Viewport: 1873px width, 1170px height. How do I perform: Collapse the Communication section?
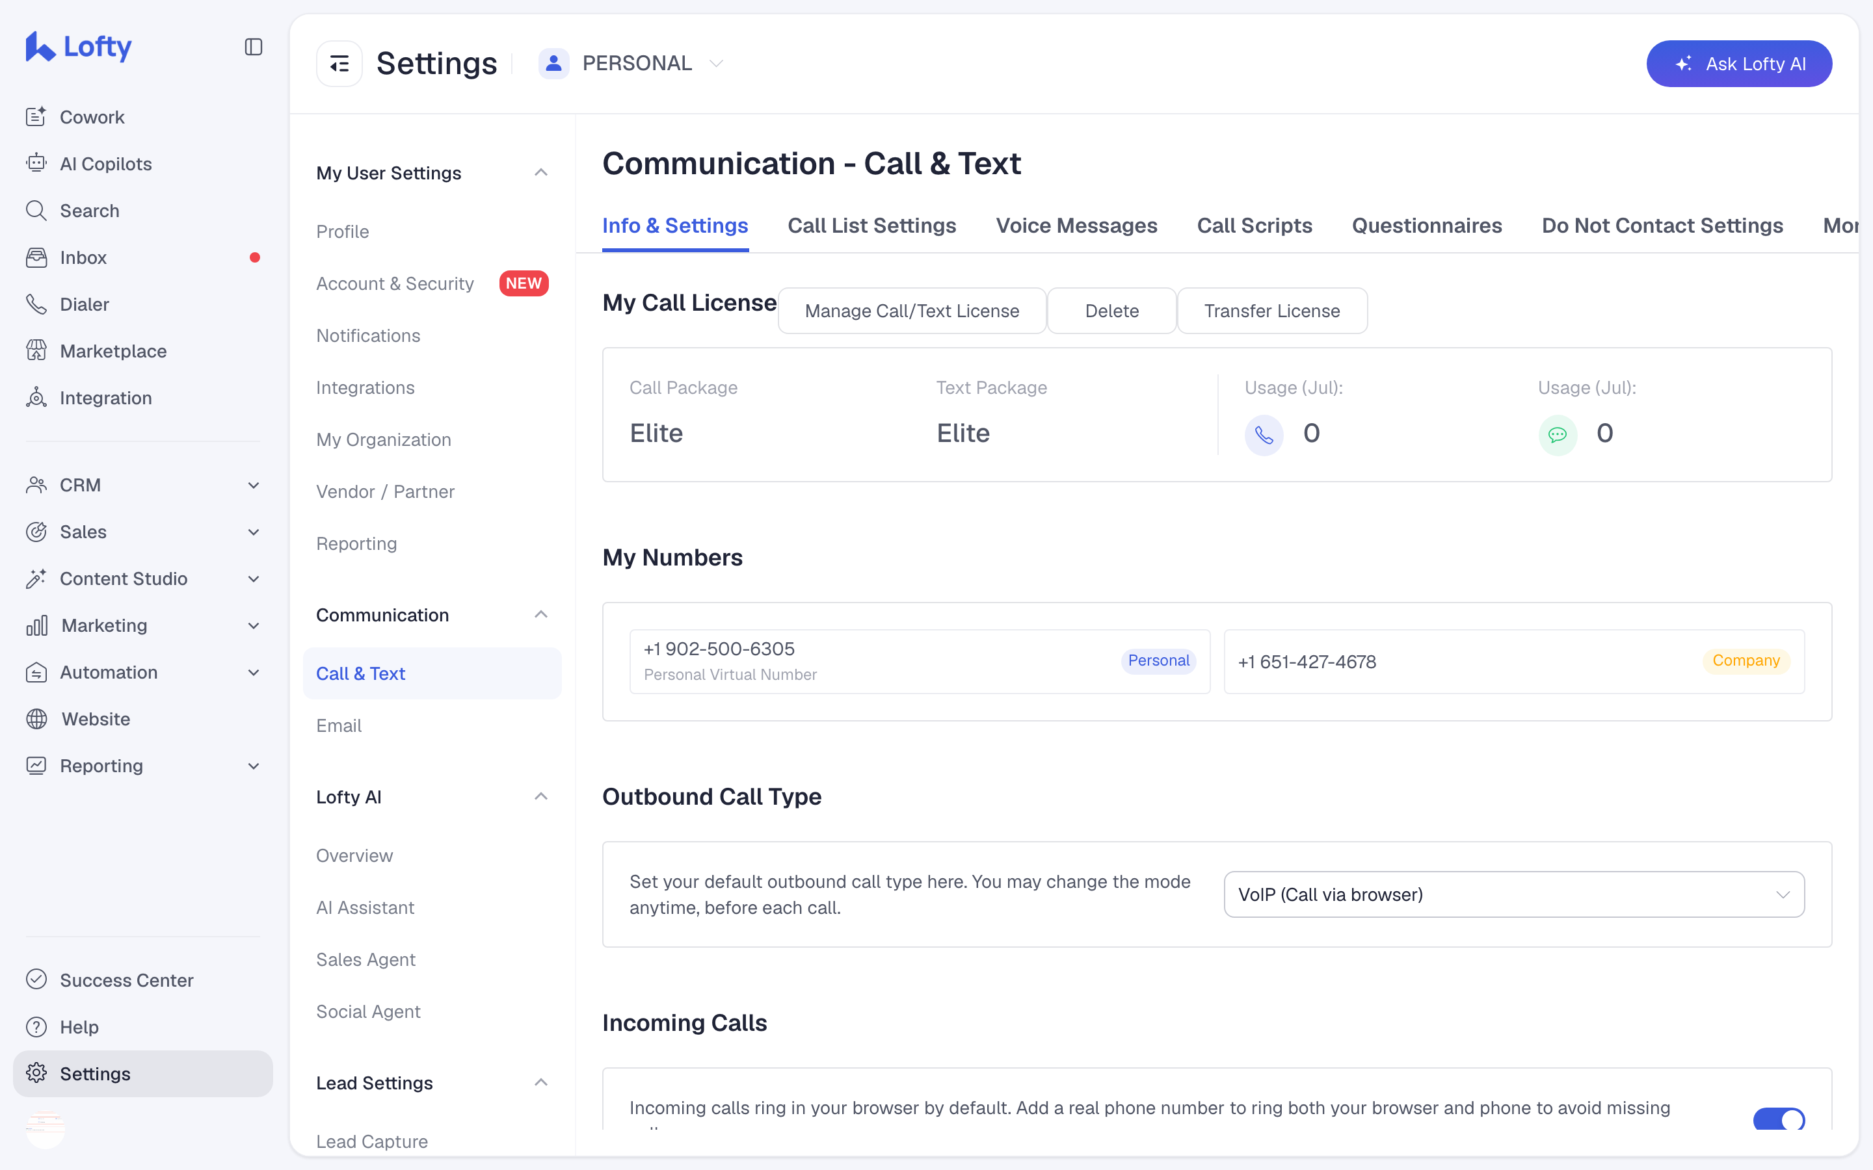click(541, 614)
